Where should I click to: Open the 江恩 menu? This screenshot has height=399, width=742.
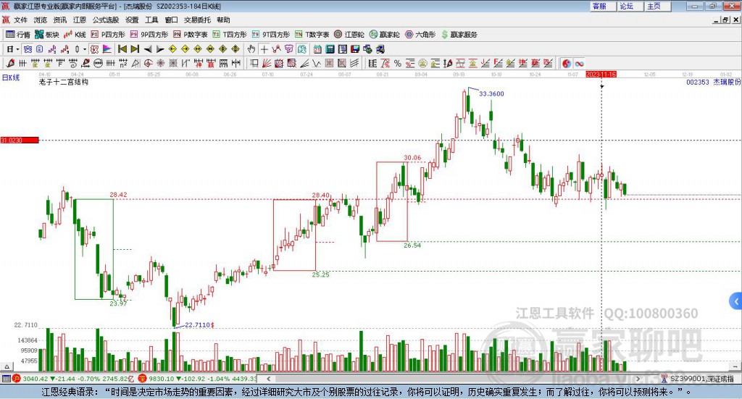(x=80, y=20)
